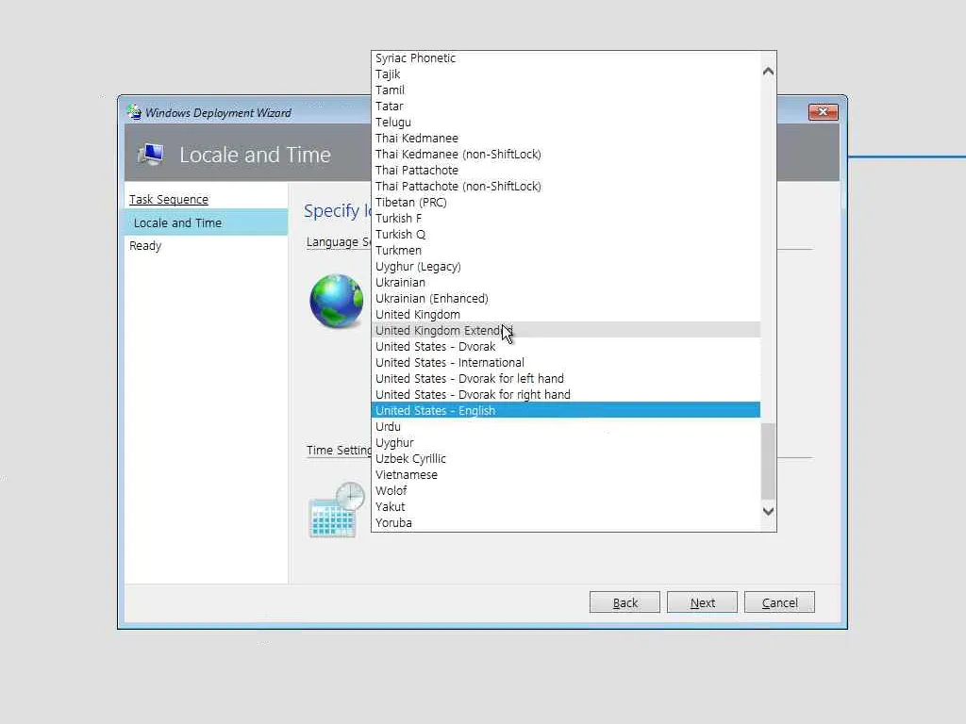Click the calendar clock time icon
This screenshot has height=724, width=966.
tap(337, 510)
